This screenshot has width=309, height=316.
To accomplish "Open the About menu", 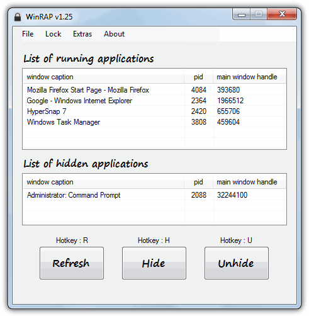I will pos(114,34).
